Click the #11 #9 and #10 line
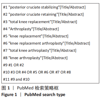100x100 pixels. (x=16, y=79)
